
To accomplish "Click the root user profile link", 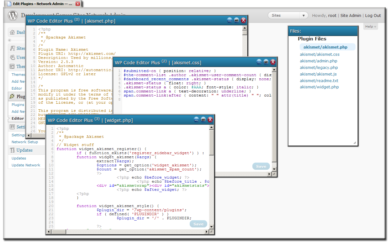I will [332, 15].
